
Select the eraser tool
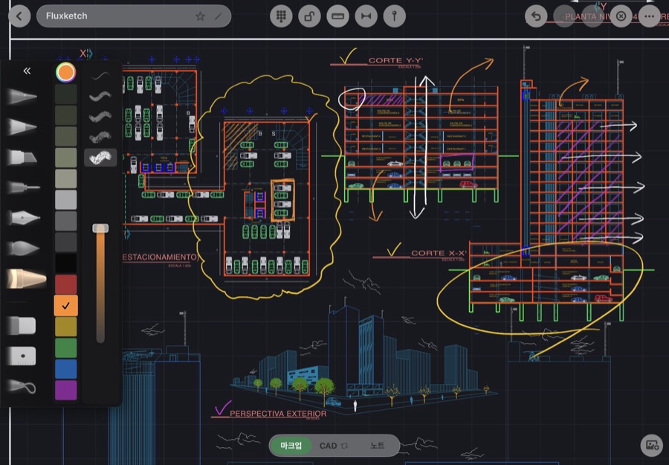(x=22, y=325)
